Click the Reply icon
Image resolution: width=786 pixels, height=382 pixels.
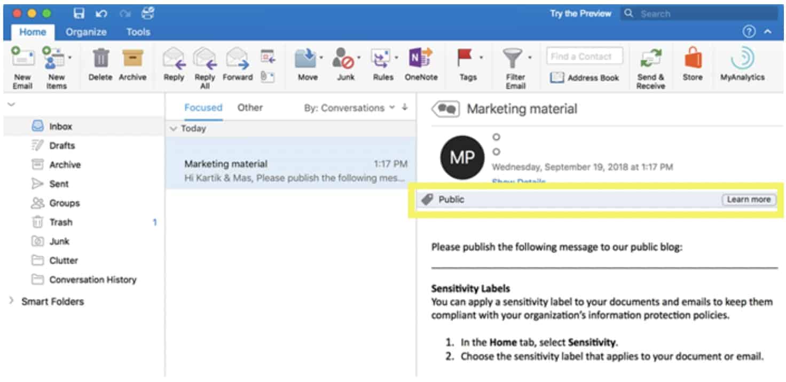[174, 58]
